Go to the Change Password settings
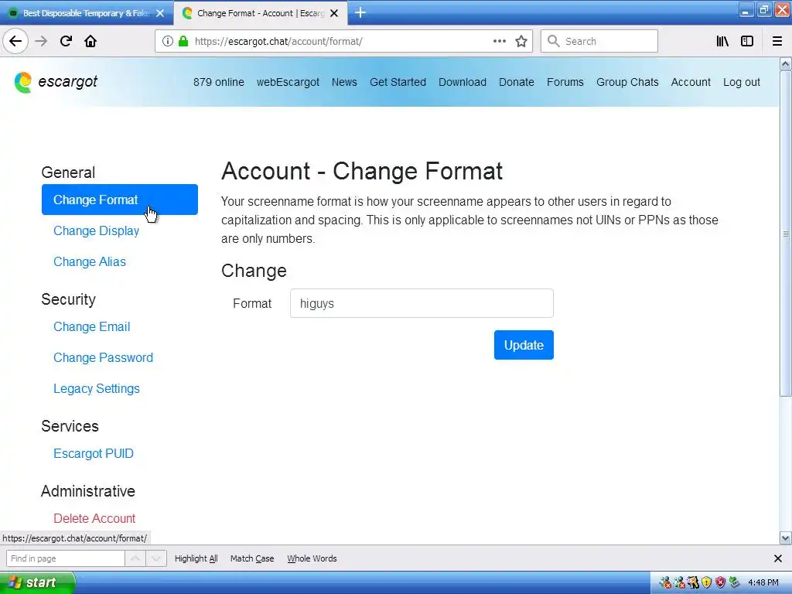This screenshot has height=594, width=792. click(103, 357)
